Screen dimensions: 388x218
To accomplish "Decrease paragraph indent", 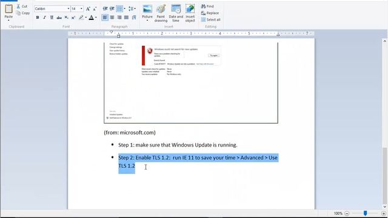I will click(105, 8).
